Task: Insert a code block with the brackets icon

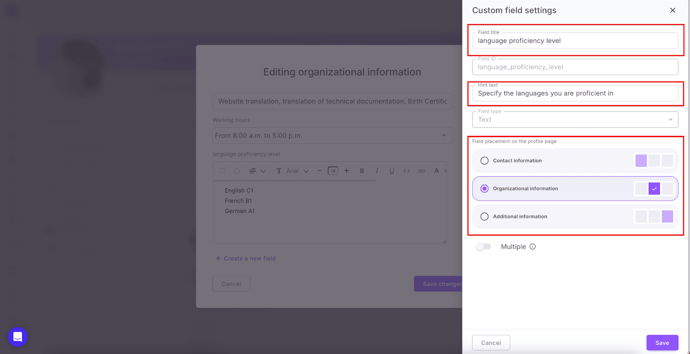Action: tap(407, 171)
